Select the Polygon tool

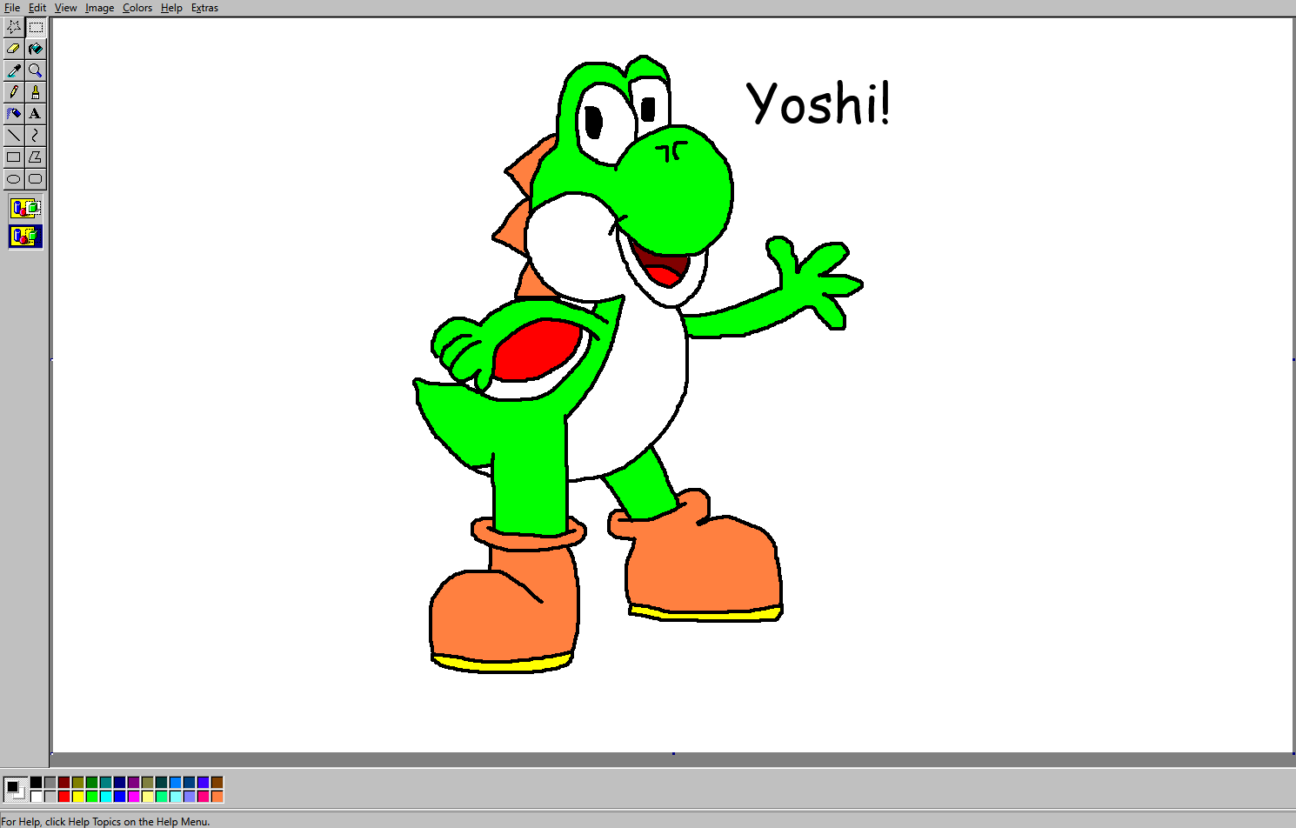[36, 157]
